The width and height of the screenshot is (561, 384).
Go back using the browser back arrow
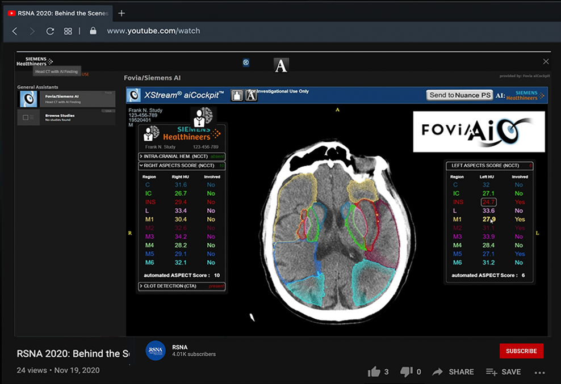point(15,31)
